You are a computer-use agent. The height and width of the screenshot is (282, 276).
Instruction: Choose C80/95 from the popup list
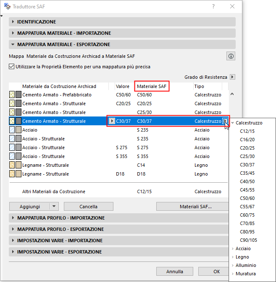[247, 232]
